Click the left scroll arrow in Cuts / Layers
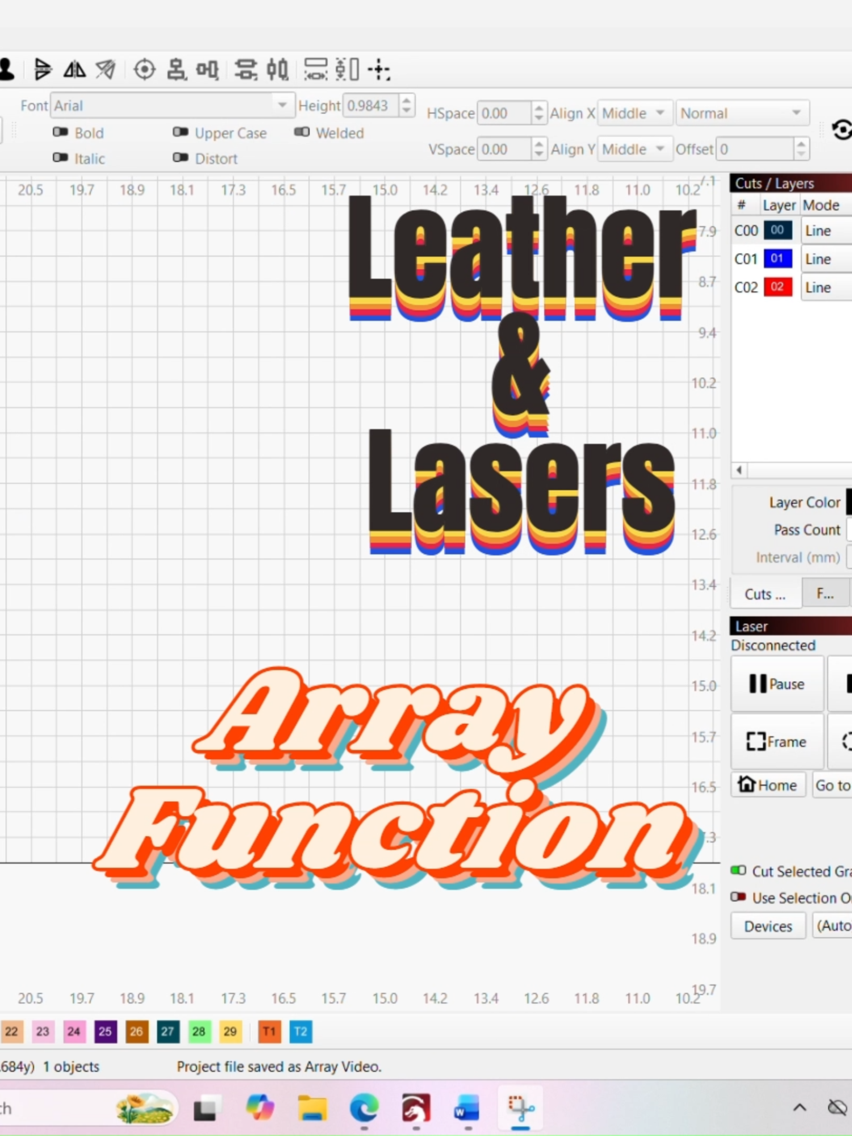 [739, 470]
